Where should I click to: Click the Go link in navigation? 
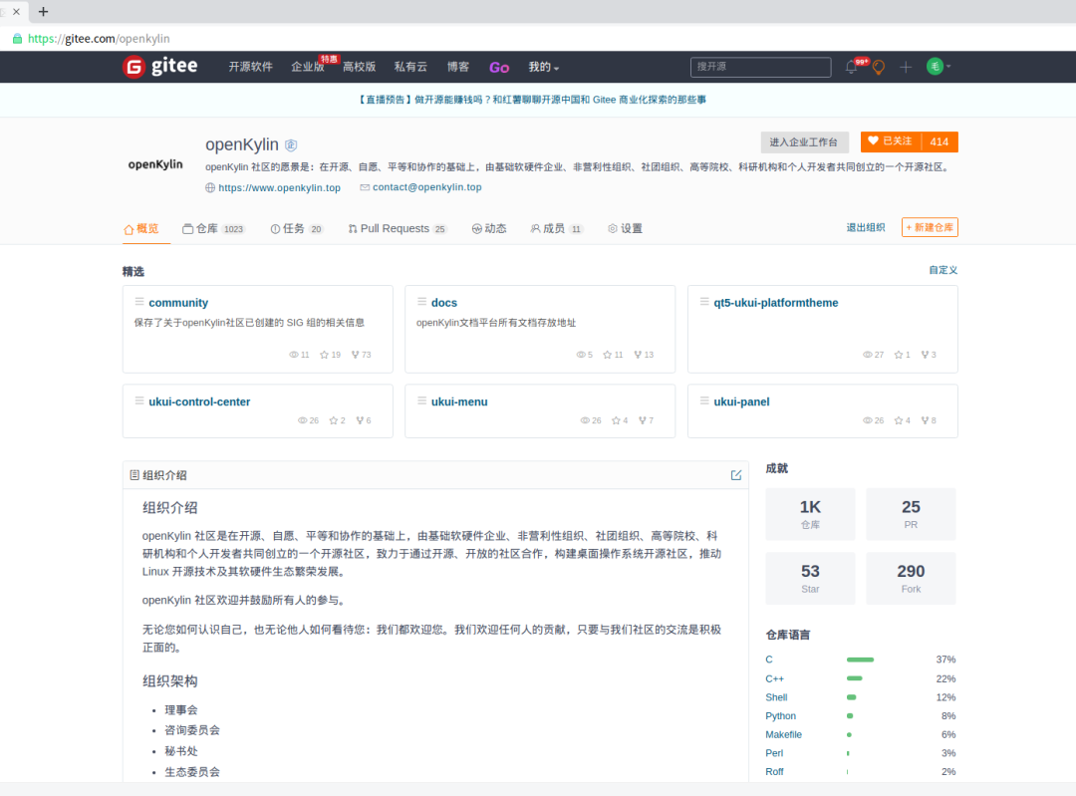(499, 68)
